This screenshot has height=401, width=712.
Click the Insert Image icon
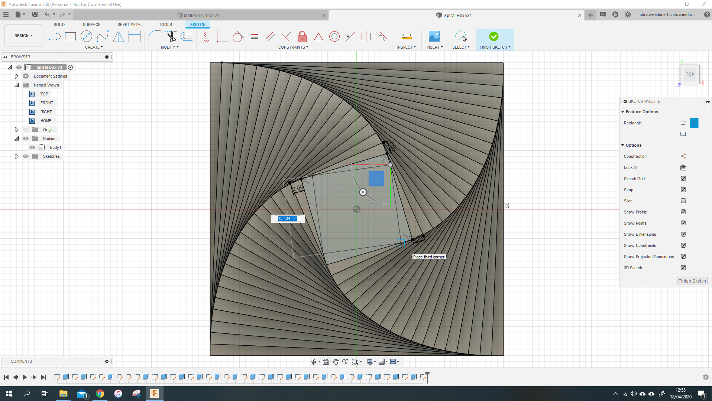point(434,36)
